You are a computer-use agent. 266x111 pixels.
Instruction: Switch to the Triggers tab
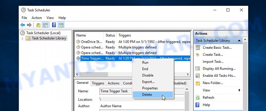pos(98,83)
